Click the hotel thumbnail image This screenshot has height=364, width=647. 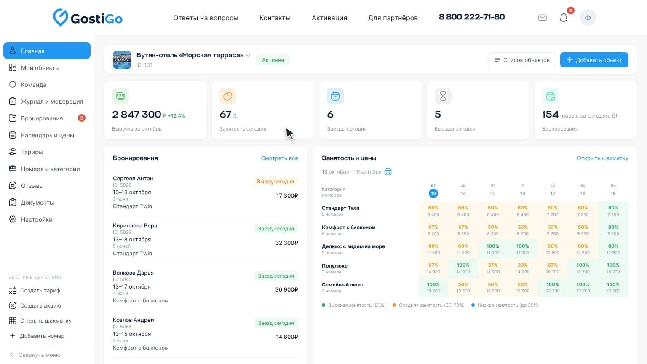[x=122, y=60]
